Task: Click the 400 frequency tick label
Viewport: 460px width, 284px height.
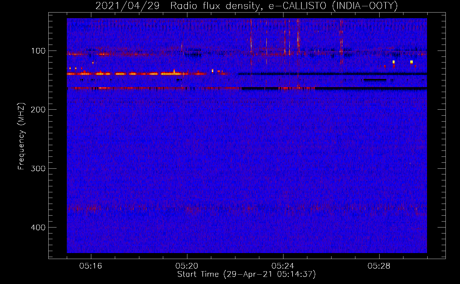Action: point(38,227)
